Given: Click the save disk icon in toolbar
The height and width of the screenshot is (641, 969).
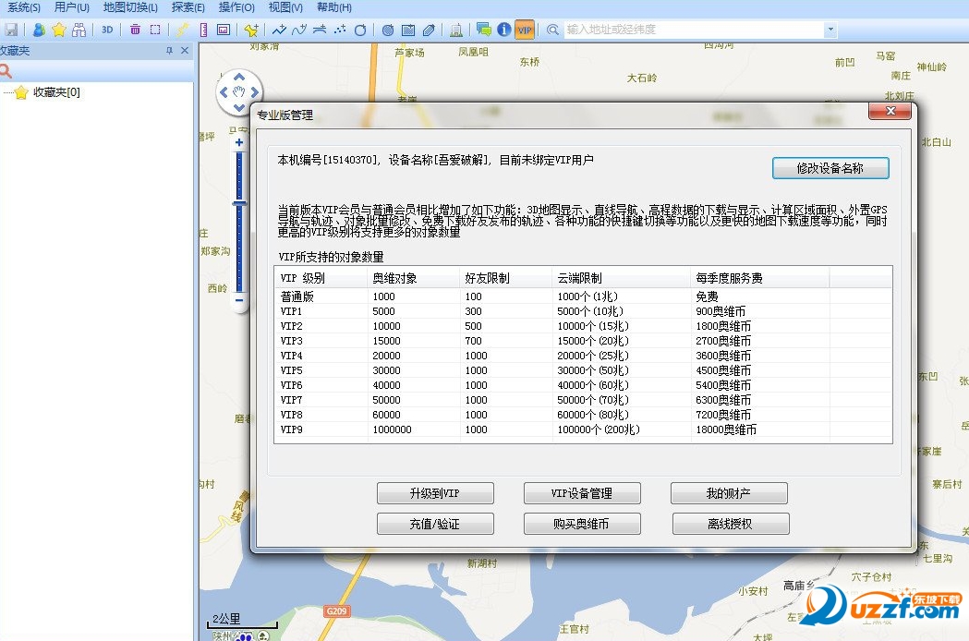Looking at the screenshot, I should click(11, 30).
